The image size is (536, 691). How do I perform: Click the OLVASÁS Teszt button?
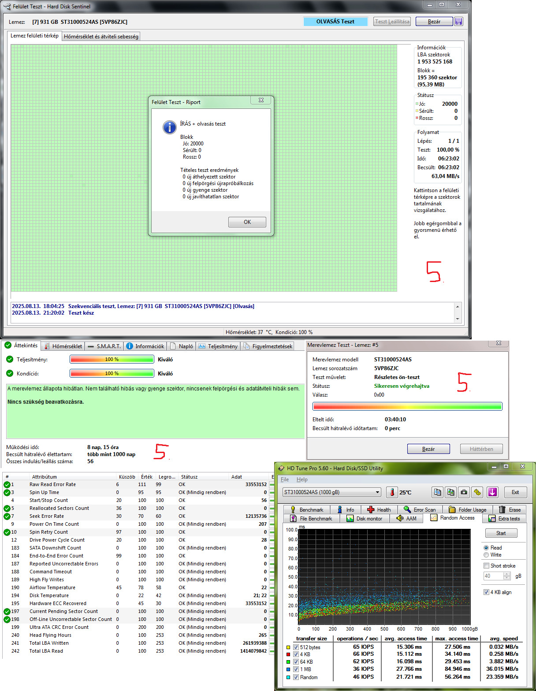[x=335, y=21]
